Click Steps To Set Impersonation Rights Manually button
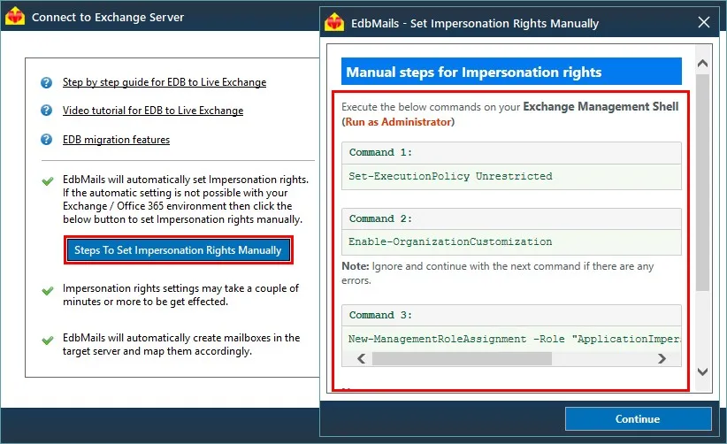Viewport: 727px width, 444px height. click(x=179, y=250)
